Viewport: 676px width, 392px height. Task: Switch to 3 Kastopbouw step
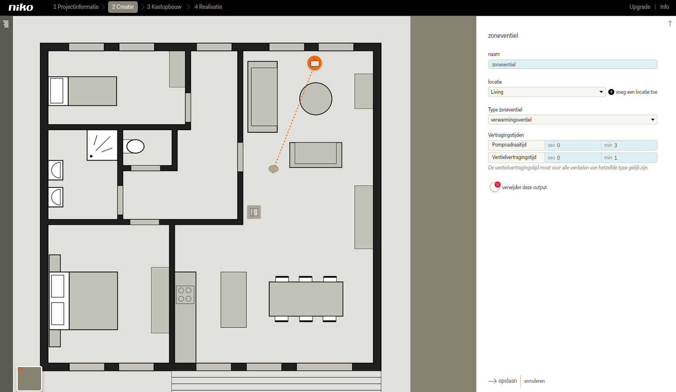point(164,7)
